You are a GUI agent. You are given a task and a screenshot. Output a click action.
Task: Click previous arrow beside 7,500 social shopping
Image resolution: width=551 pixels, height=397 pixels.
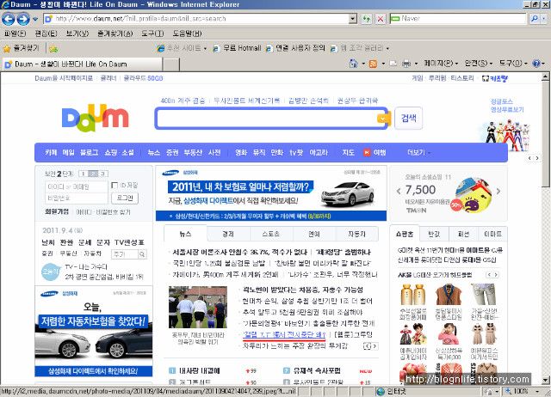399,191
